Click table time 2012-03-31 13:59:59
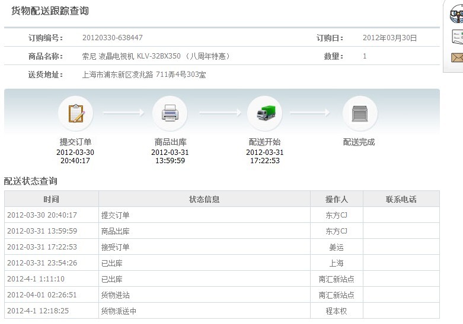The width and height of the screenshot is (463, 324). [x=42, y=231]
